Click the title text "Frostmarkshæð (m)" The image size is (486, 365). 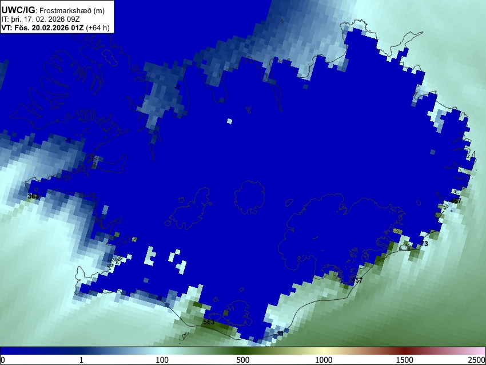pos(72,10)
